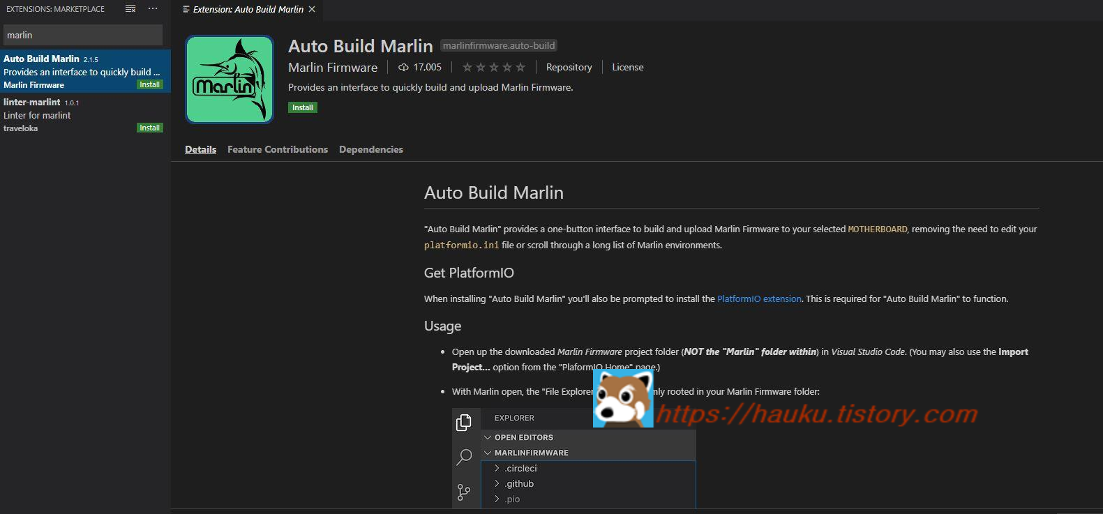1103x514 pixels.
Task: Click the EXPLORER header in embedded screenshot
Action: pyautogui.click(x=514, y=418)
